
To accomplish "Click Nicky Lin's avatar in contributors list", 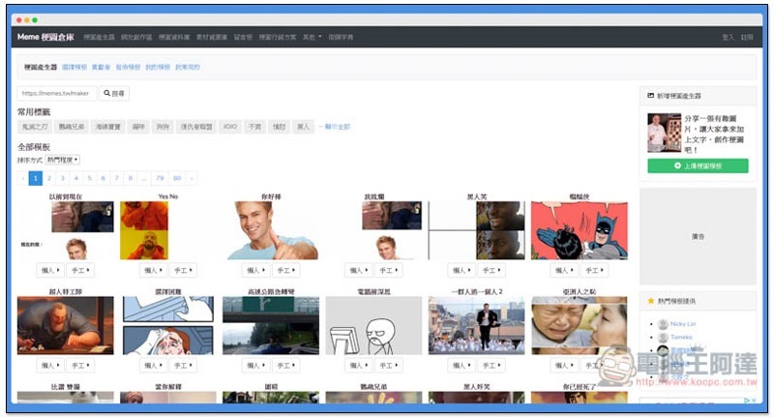I will (x=663, y=323).
